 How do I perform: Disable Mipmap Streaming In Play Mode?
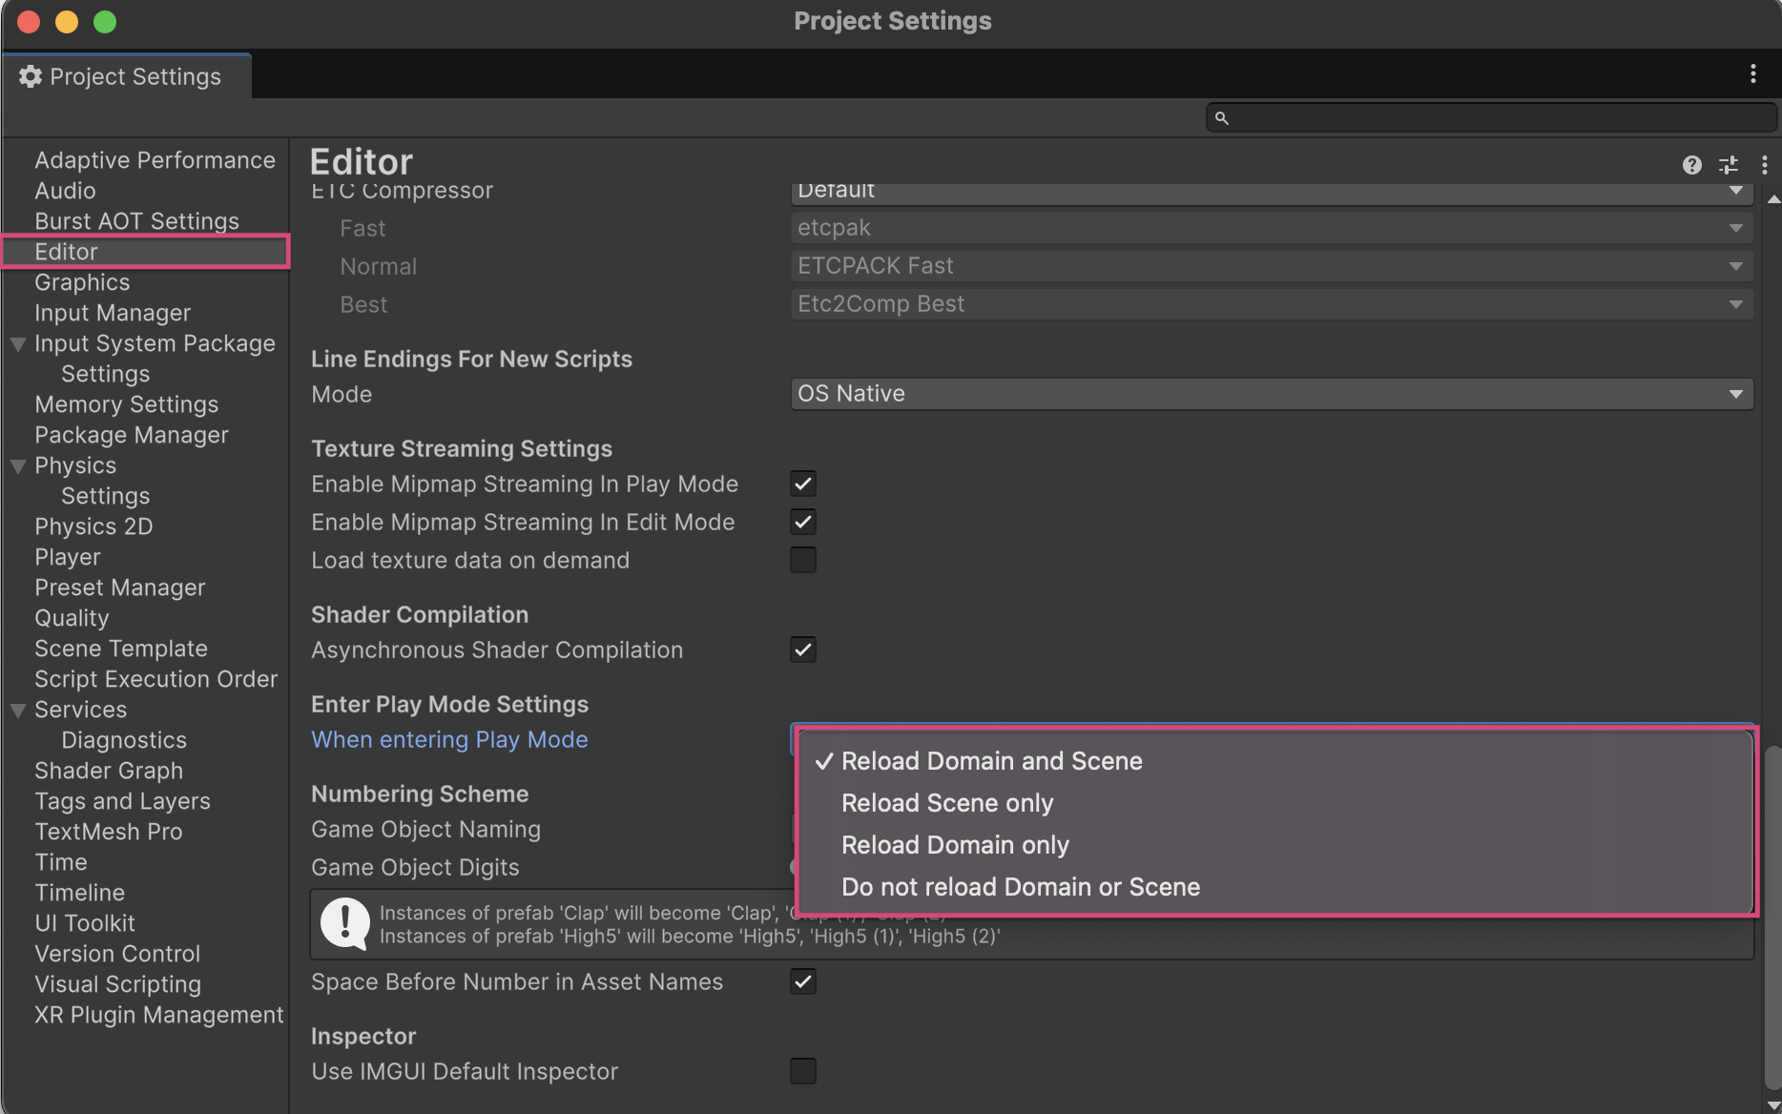[803, 484]
